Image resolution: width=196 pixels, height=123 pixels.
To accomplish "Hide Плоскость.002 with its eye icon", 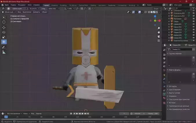I will coord(193,16).
